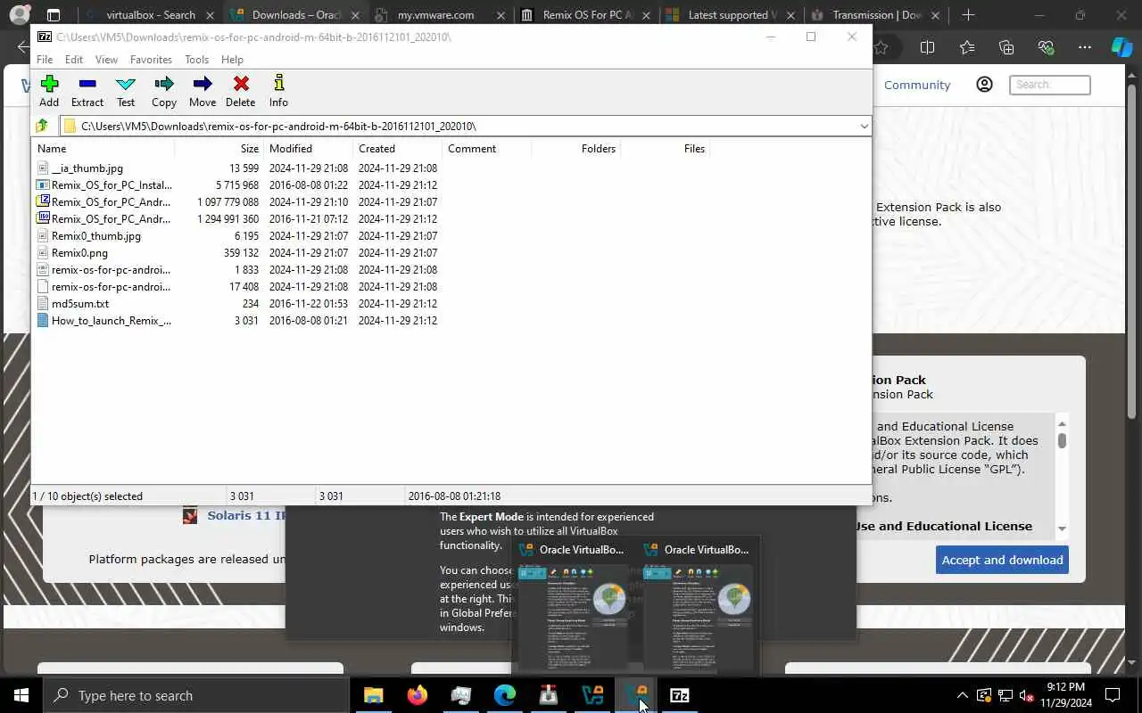Sort files by Size column header

tap(219, 149)
